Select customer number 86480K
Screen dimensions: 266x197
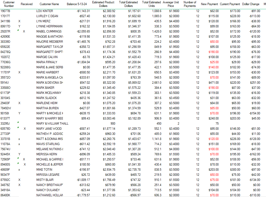pos(5,195)
